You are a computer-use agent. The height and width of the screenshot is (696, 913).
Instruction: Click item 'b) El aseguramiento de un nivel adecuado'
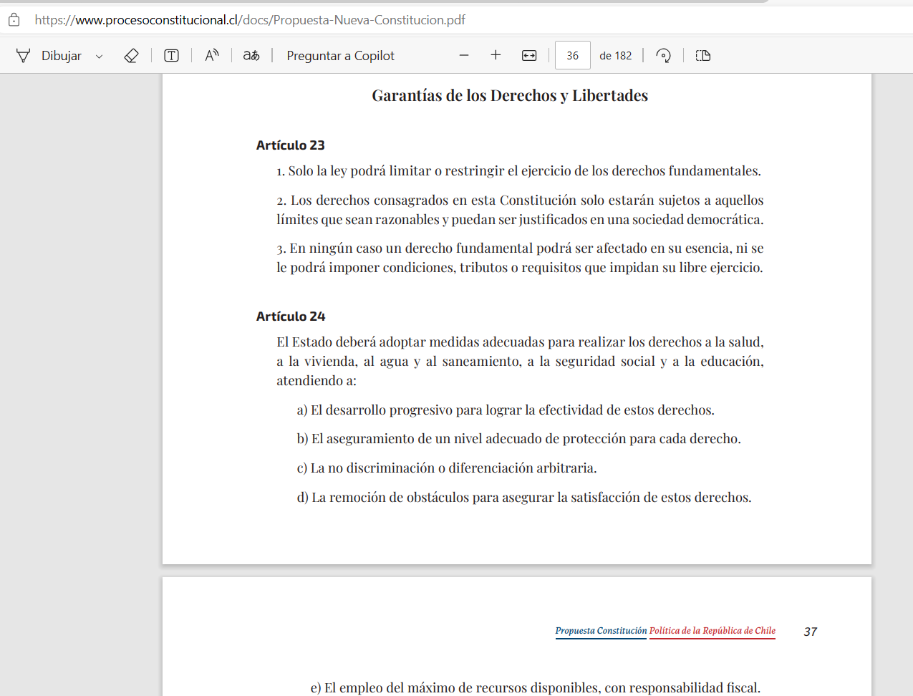pos(519,439)
